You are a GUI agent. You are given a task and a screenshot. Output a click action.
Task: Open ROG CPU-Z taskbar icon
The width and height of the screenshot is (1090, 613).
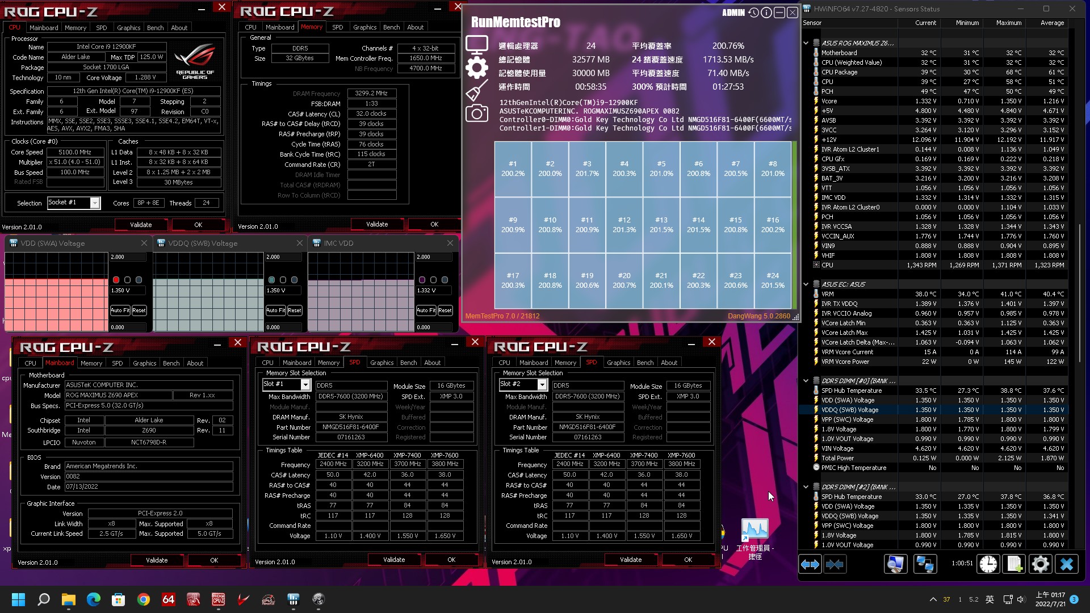[x=219, y=599]
